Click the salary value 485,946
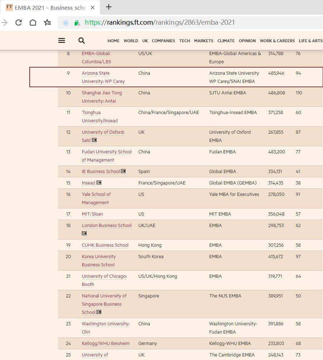This screenshot has height=360, width=323. (276, 73)
